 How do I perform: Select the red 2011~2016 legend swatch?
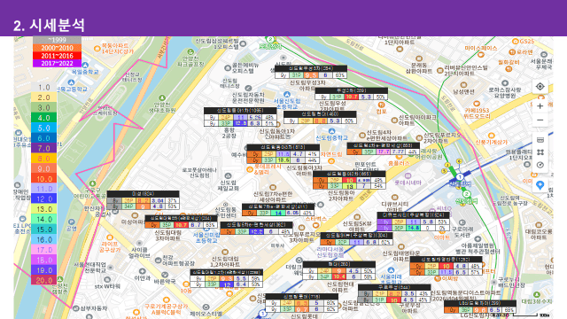point(57,56)
